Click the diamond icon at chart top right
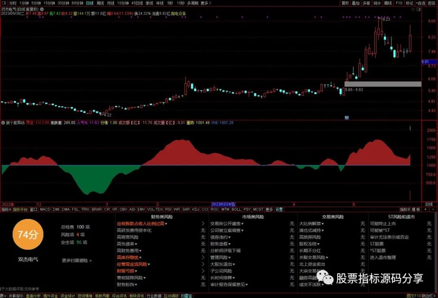The height and width of the screenshot is (298, 438). point(413,9)
